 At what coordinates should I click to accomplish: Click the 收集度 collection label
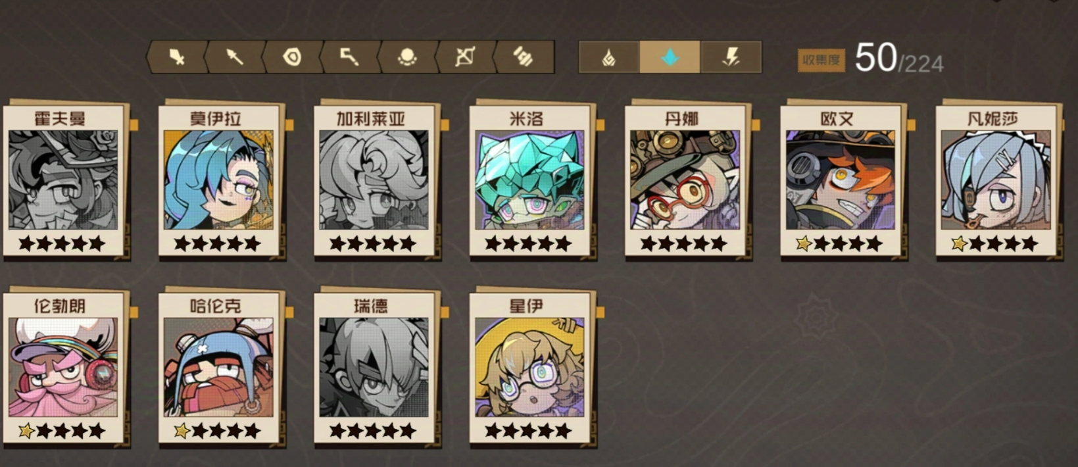(x=821, y=61)
